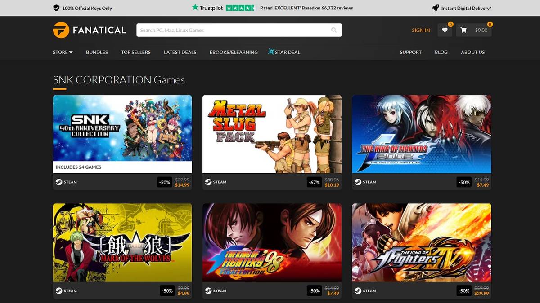Click the 100% Official Keys shield icon
The image size is (540, 303).
[x=56, y=8]
